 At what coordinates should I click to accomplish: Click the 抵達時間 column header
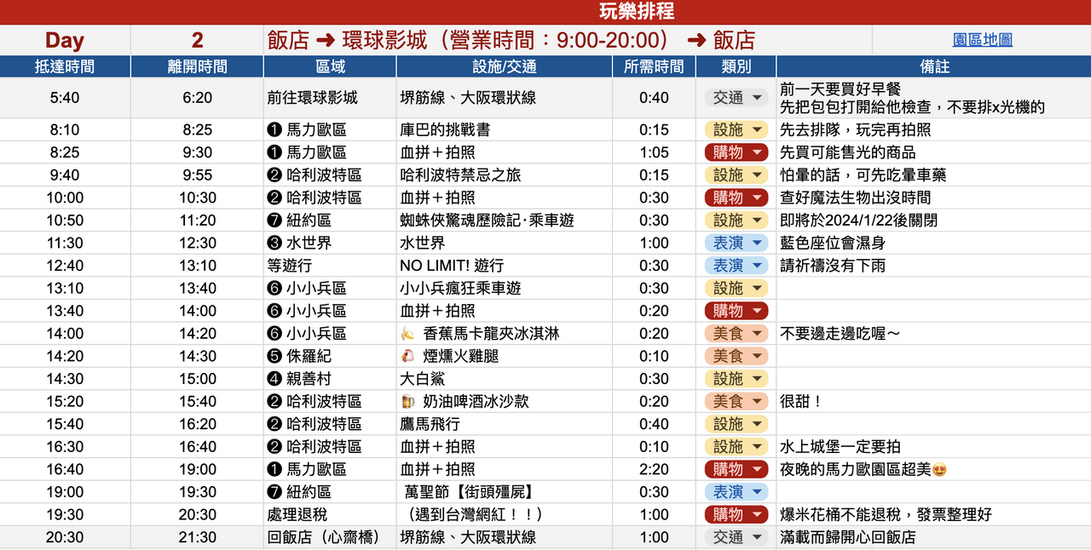coord(65,66)
